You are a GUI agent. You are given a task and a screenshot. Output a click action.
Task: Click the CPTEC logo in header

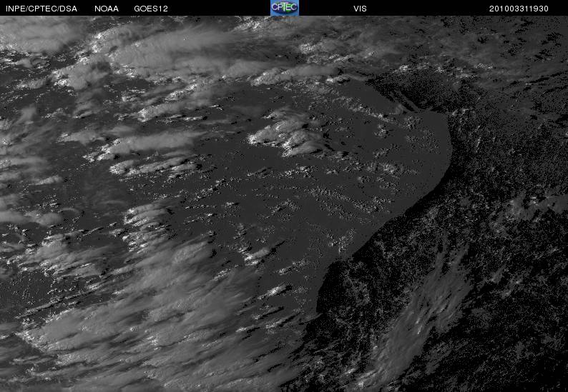(285, 8)
